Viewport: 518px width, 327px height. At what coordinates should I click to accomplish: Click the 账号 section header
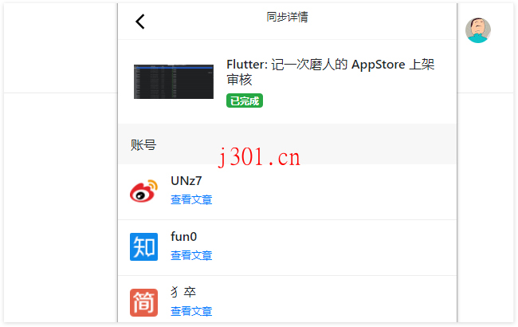[143, 145]
